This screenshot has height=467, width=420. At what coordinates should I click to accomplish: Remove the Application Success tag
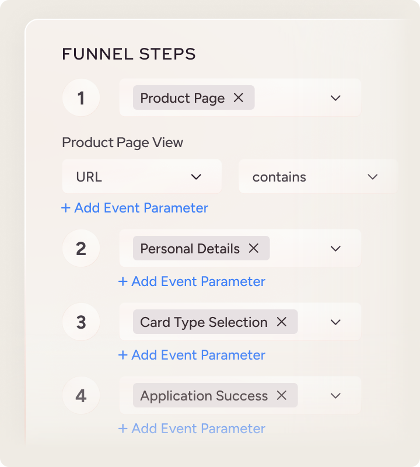pyautogui.click(x=282, y=396)
